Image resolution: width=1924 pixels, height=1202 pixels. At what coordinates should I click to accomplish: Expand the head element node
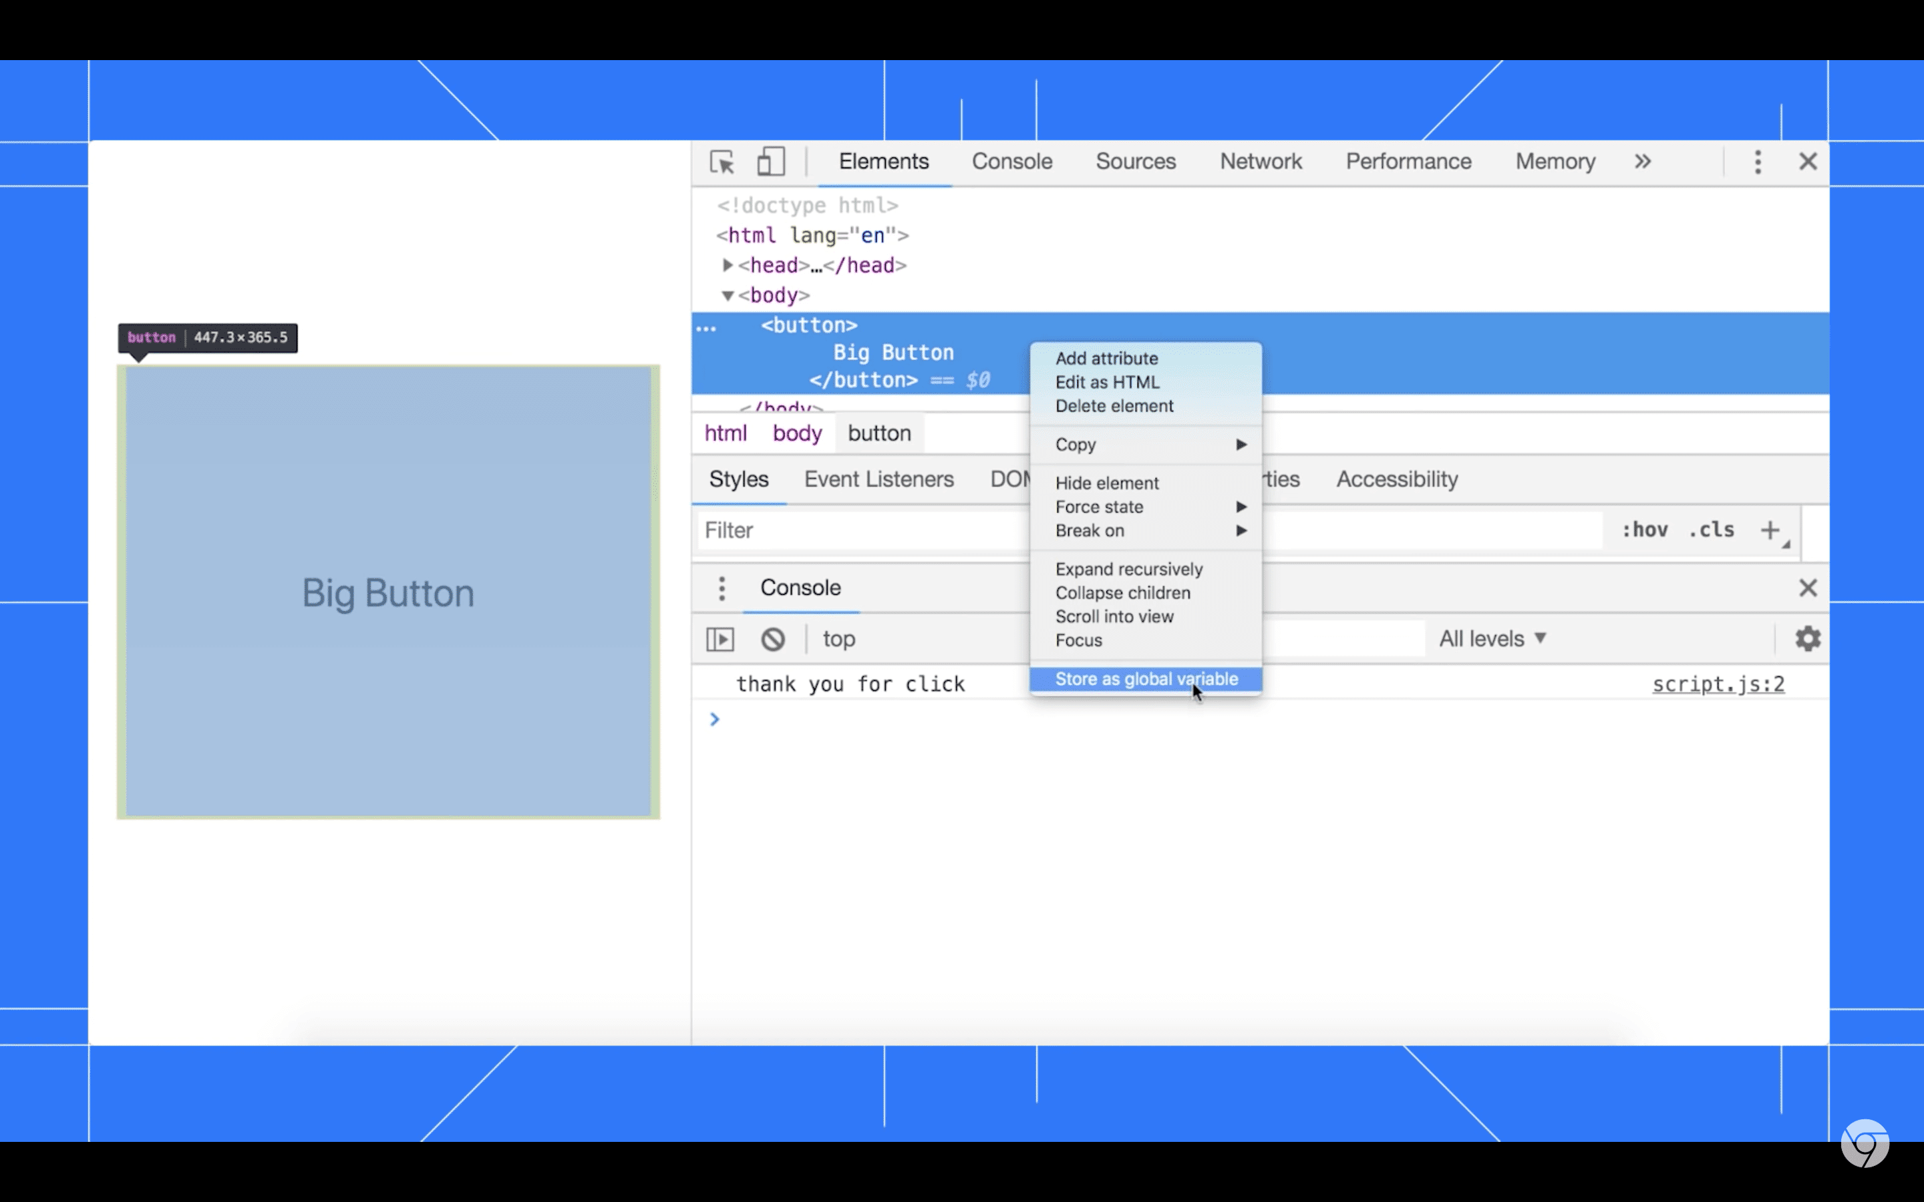point(726,264)
